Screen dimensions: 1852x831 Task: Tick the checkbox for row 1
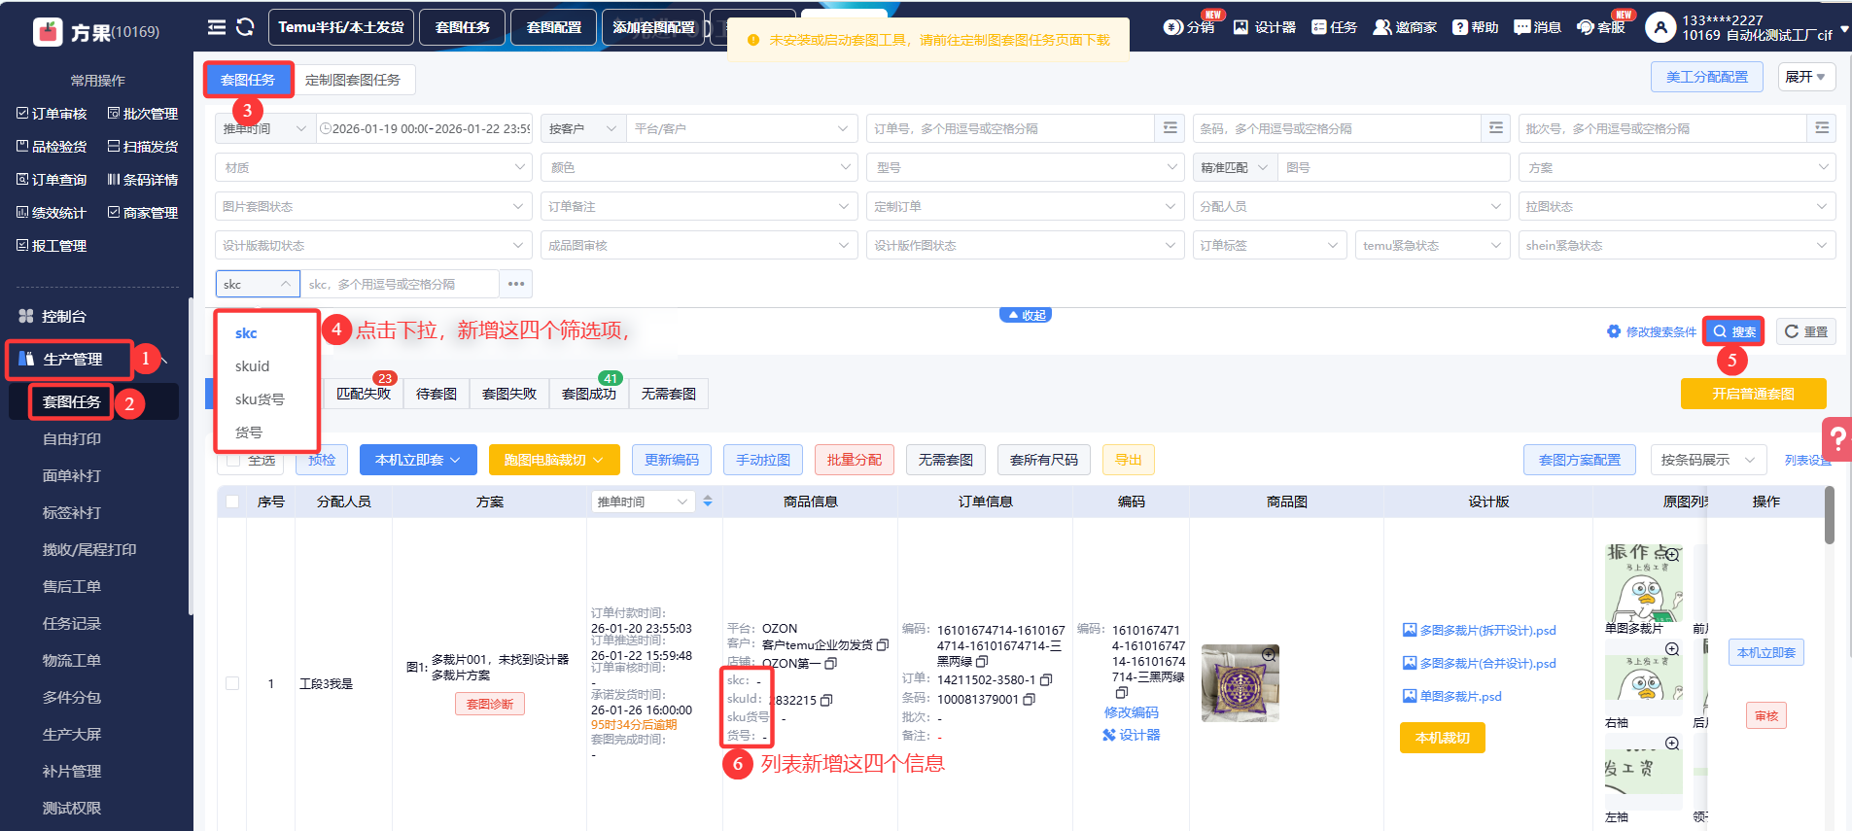[232, 683]
